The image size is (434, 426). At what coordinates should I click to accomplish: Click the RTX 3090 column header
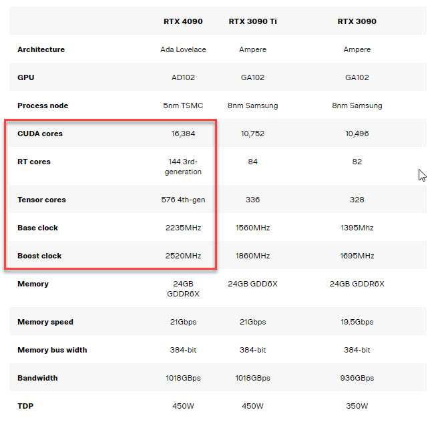pos(357,21)
